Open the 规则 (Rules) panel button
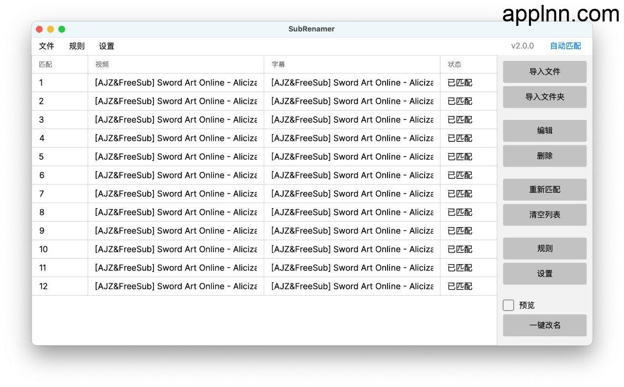The image size is (624, 387). click(x=545, y=249)
